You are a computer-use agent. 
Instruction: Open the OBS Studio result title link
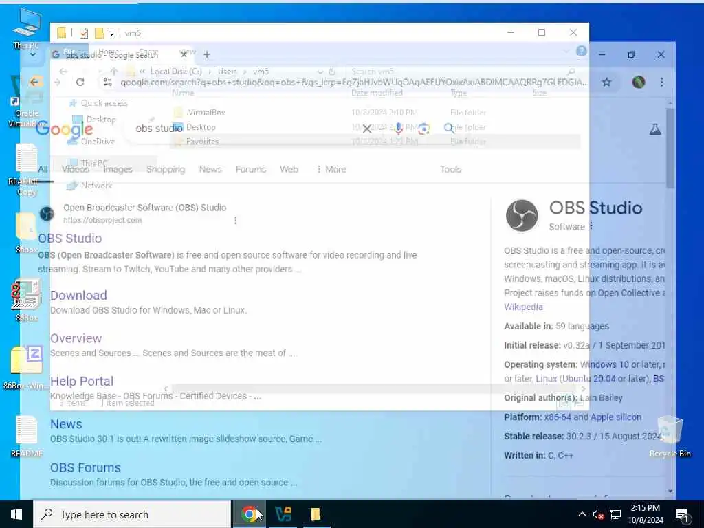[70, 239]
